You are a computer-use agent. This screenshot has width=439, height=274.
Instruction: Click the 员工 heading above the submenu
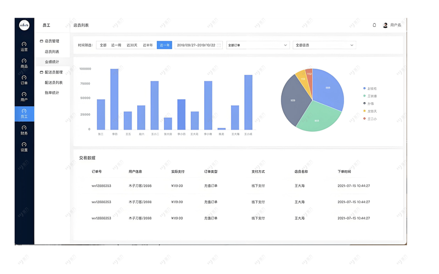(47, 25)
